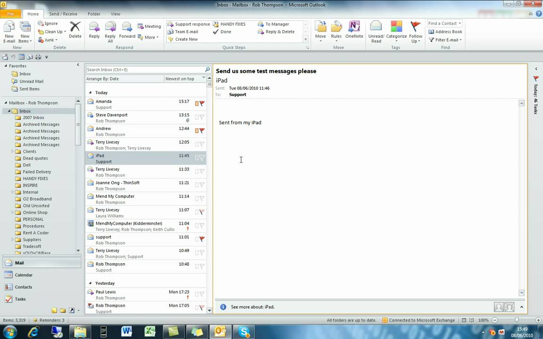The width and height of the screenshot is (543, 339).
Task: Expand the People Pane arrow
Action: (521, 307)
